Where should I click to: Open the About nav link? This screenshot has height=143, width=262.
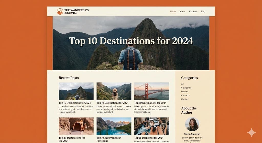tap(182, 12)
